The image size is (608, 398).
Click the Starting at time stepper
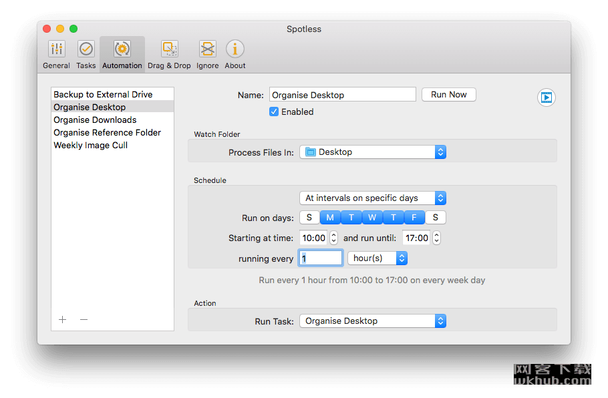tap(334, 238)
